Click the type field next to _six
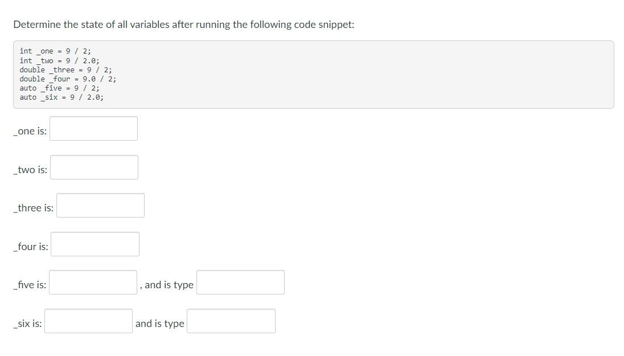Viewport: 624px width, 356px height. (x=231, y=320)
